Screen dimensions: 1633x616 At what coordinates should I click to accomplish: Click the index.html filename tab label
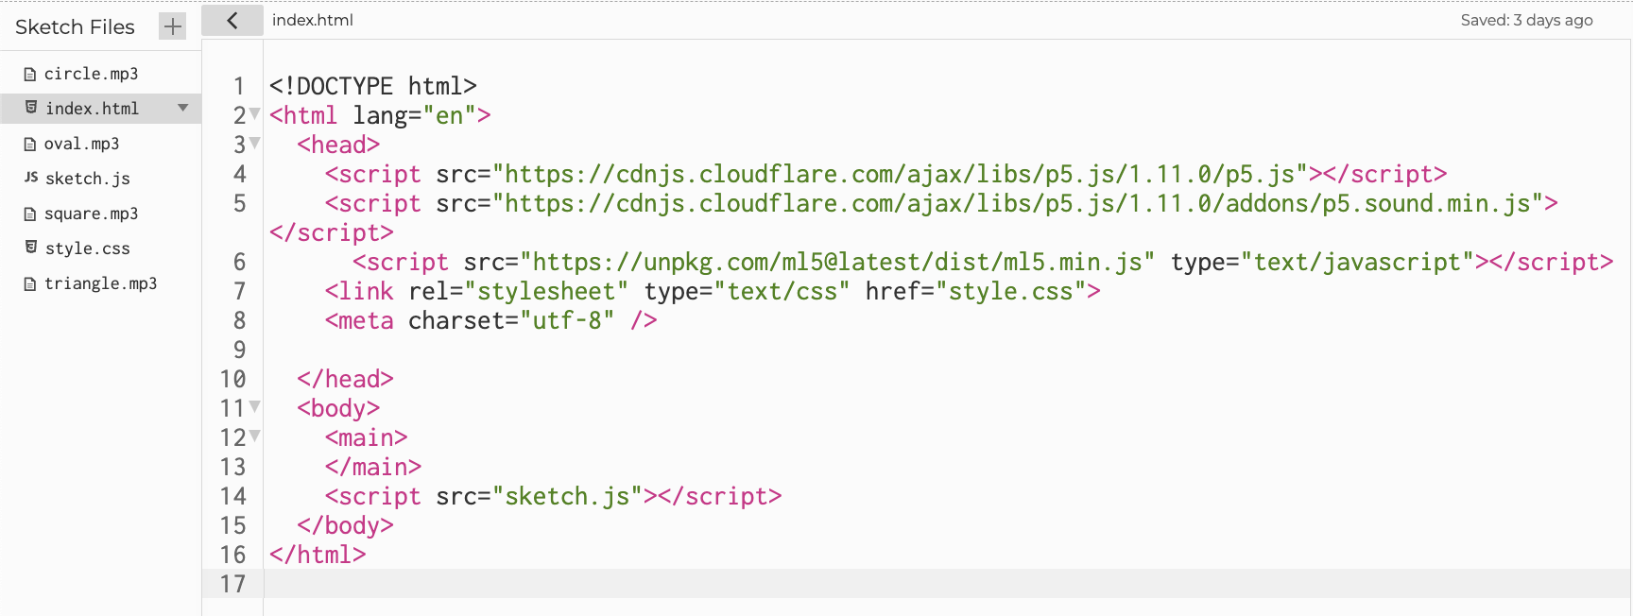(313, 20)
